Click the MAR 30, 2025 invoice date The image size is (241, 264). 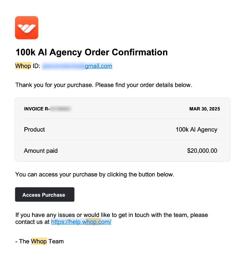(x=204, y=109)
